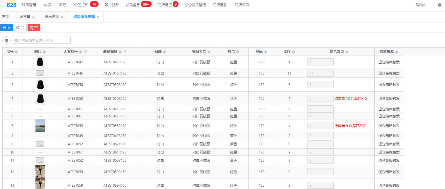This screenshot has width=445, height=189.
Task: Switch to the 首页 tab
Action: pos(6,17)
